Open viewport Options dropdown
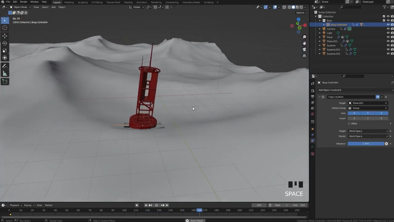The width and height of the screenshot is (394, 222). coord(301,13)
